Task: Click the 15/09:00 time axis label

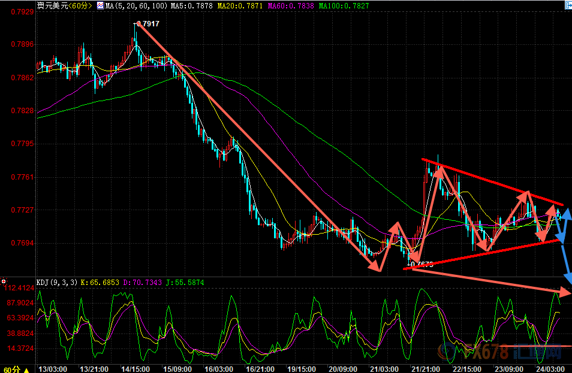Action: (x=177, y=369)
